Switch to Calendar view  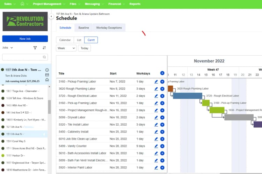(65, 40)
